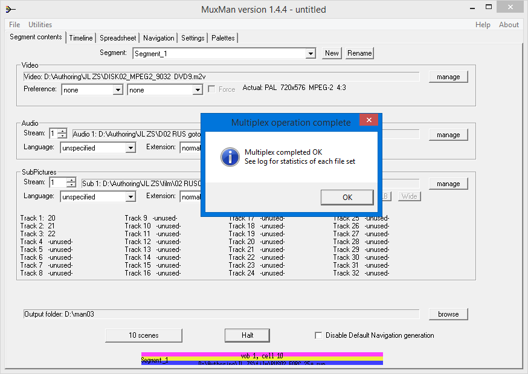Click the 'Track 3: 22' entry
This screenshot has width=528, height=374.
37,234
